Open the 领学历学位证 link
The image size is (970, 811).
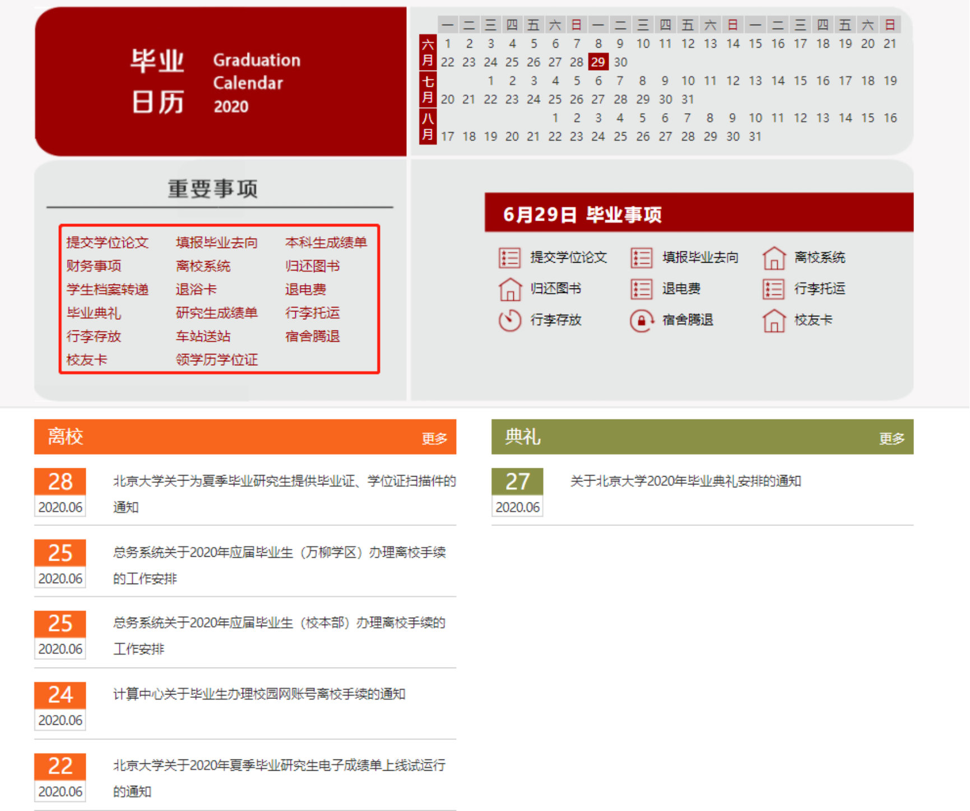coord(216,360)
